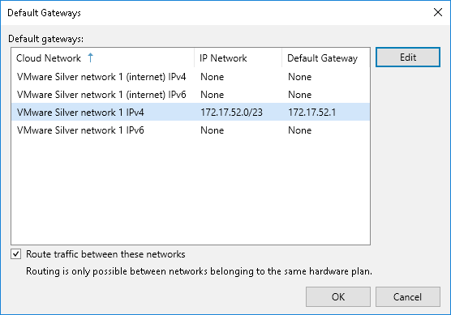Sort by IP Network column header

(238, 58)
